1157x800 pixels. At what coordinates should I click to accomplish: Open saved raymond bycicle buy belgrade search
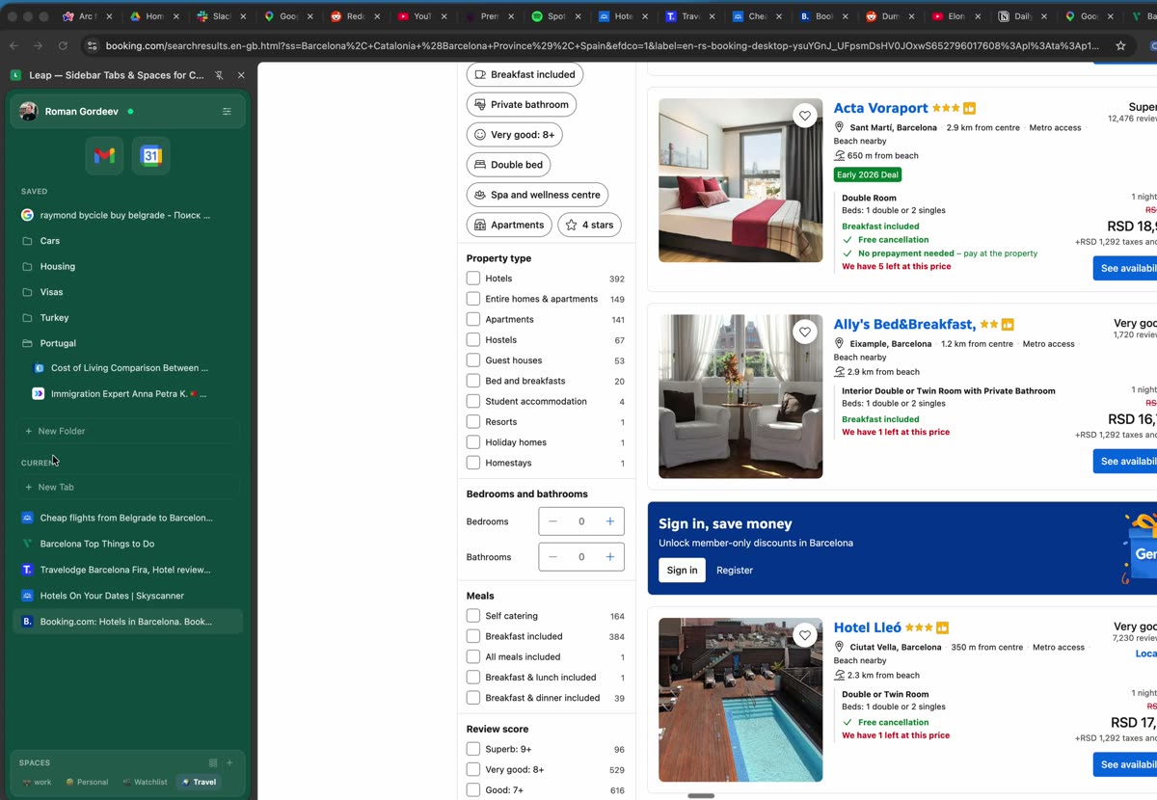point(126,215)
